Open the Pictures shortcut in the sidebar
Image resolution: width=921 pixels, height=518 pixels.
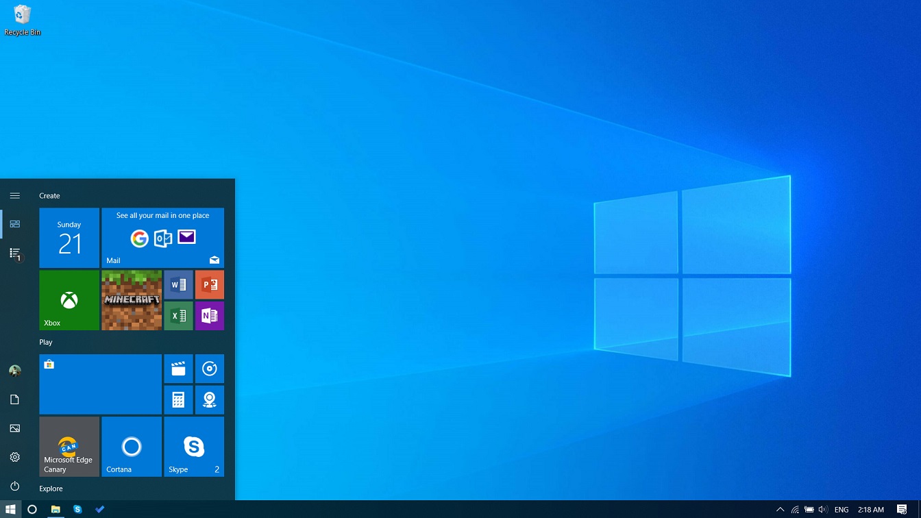pyautogui.click(x=14, y=428)
